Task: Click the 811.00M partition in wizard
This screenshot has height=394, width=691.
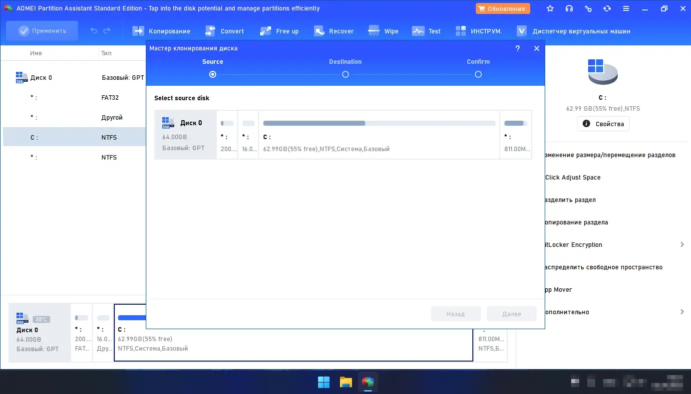Action: click(x=516, y=135)
